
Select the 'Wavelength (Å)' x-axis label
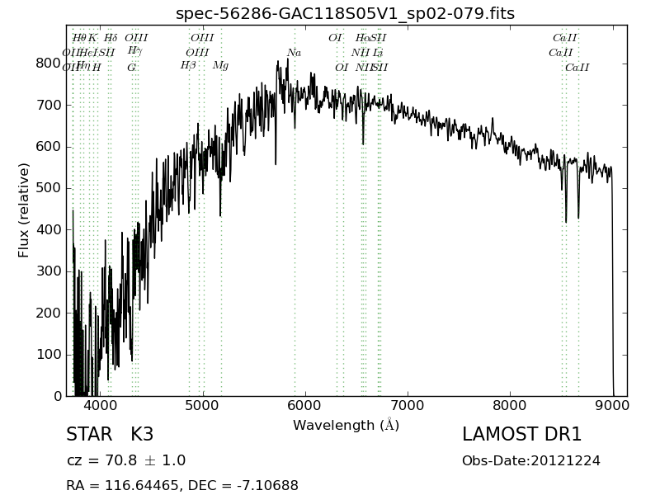click(346, 425)
